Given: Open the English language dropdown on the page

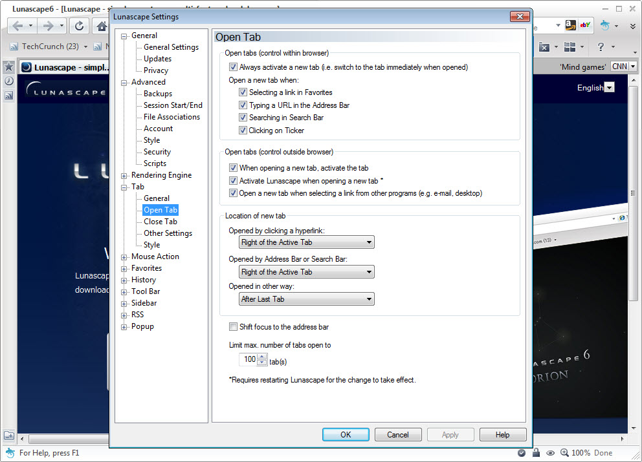Looking at the screenshot, I should [610, 87].
